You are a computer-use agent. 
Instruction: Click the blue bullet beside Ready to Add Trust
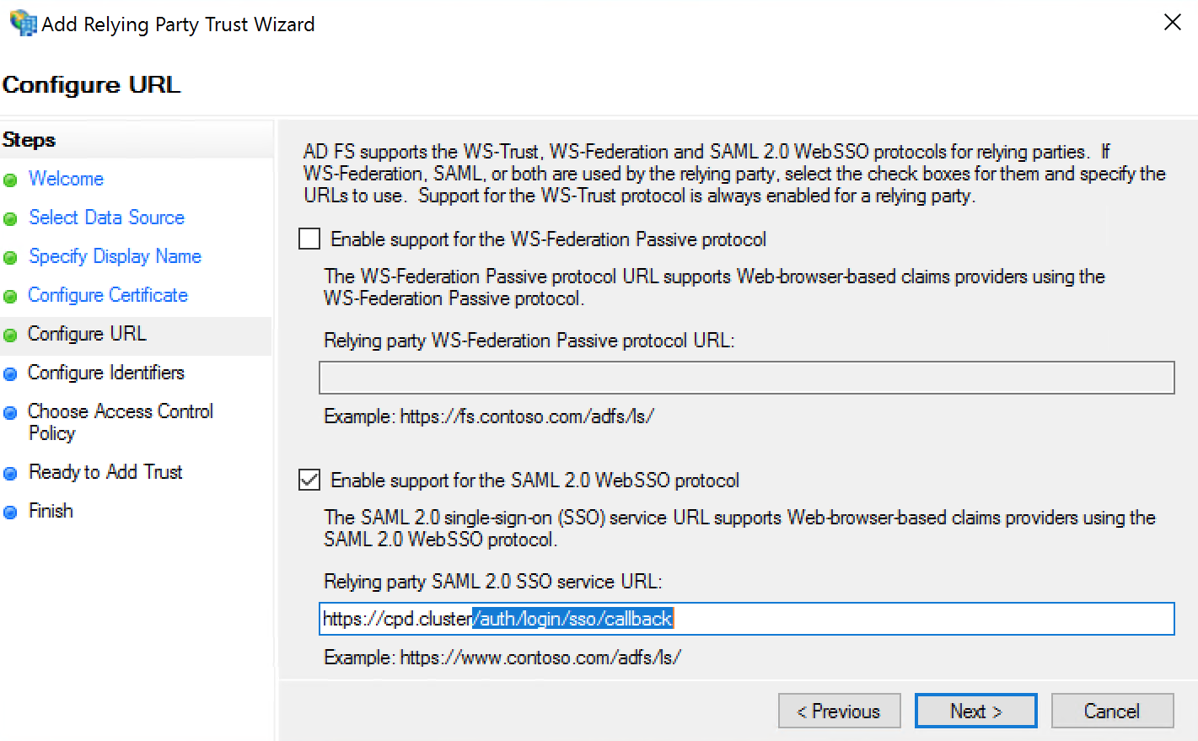10,474
